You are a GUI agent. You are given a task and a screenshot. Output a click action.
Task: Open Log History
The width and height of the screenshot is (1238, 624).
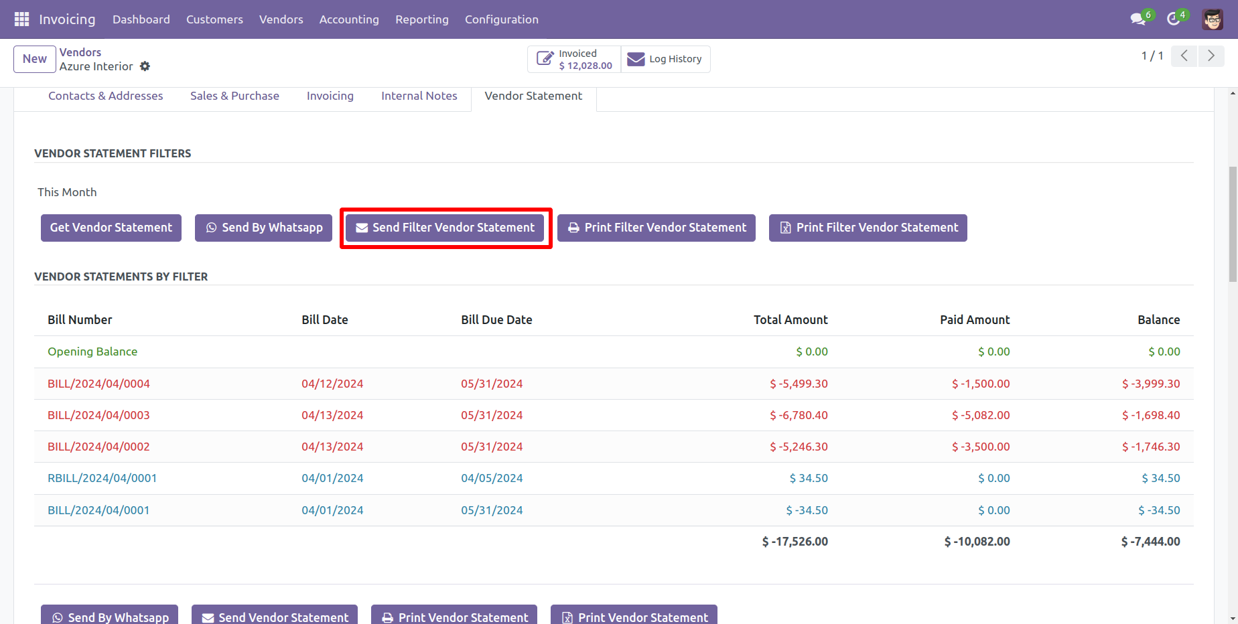click(x=665, y=59)
